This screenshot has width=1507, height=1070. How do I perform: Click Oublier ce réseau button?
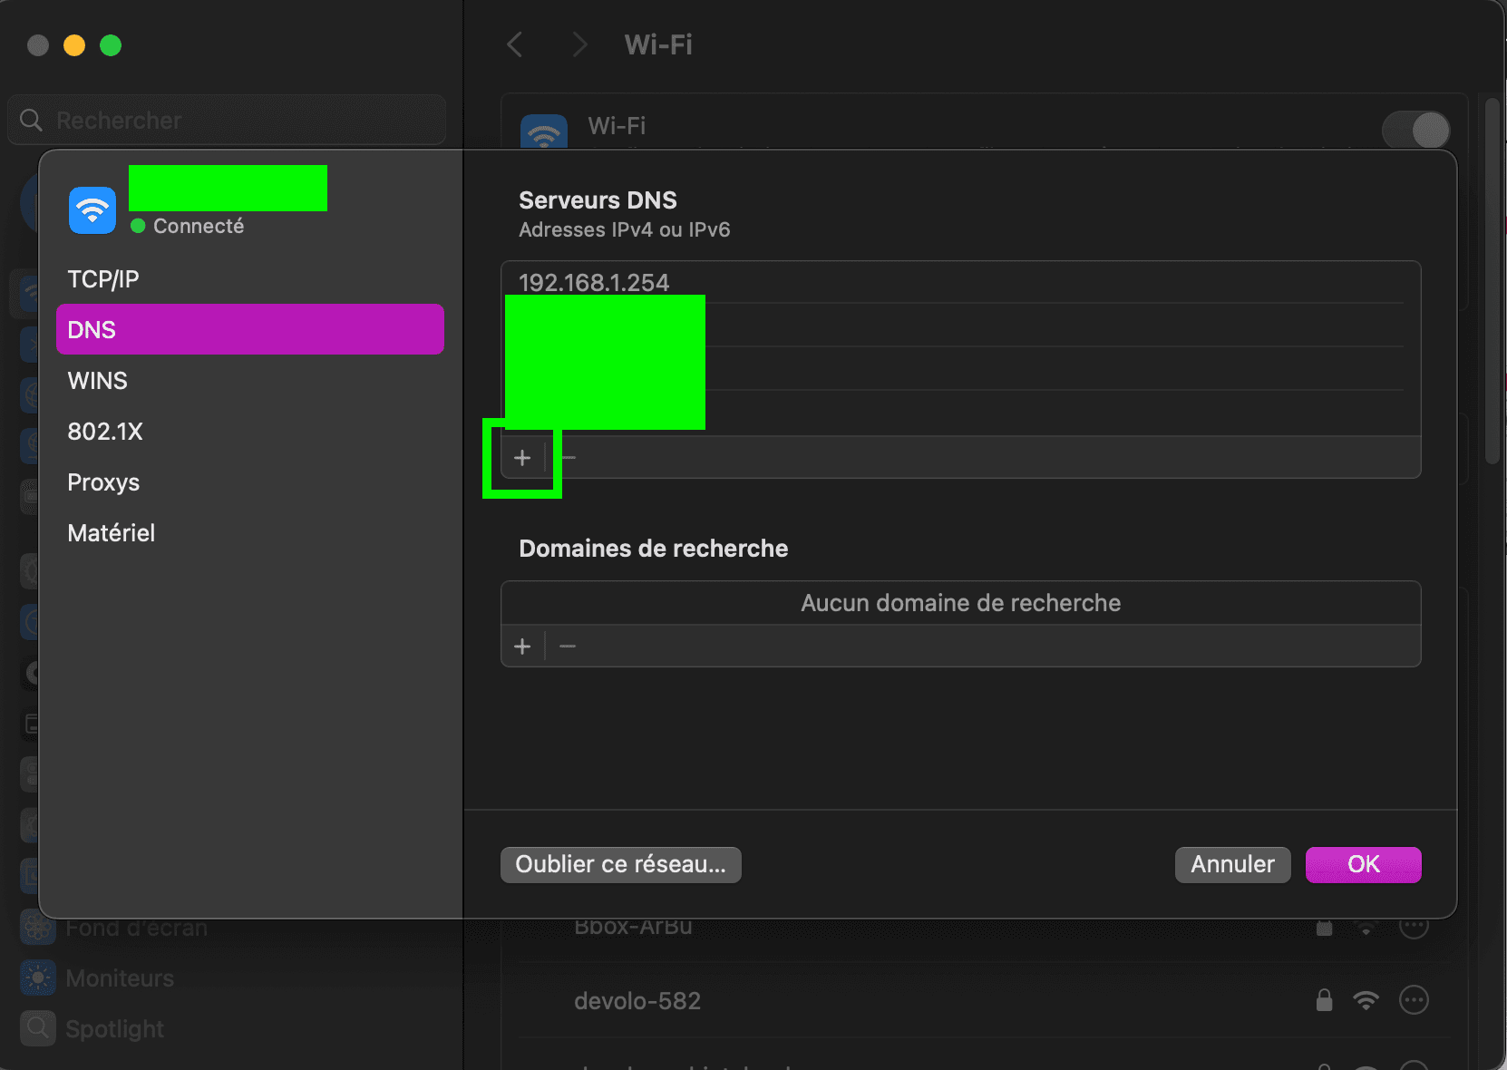[621, 865]
